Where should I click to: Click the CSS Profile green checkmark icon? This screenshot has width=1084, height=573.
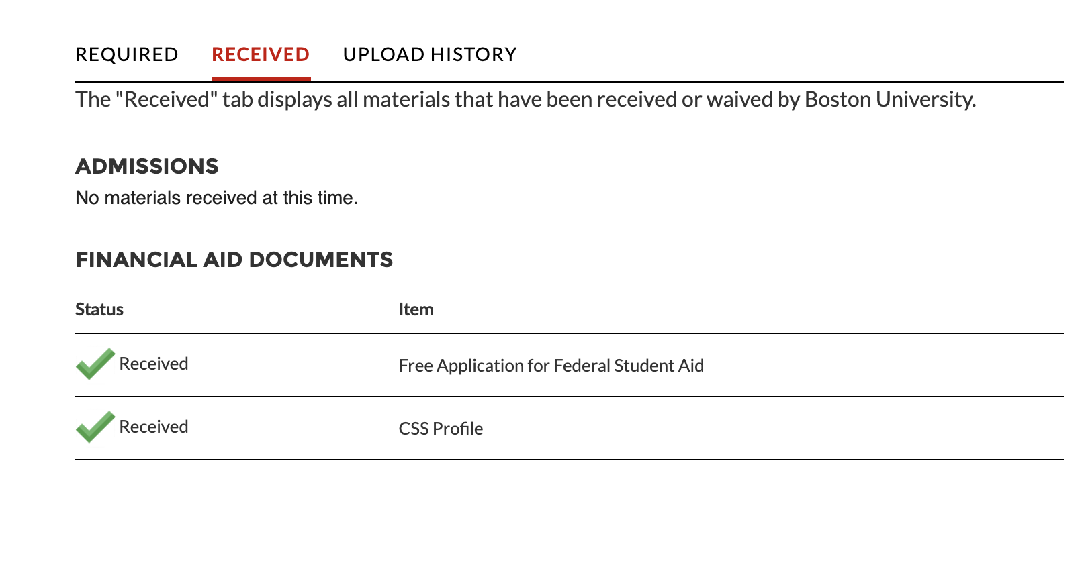tap(95, 427)
